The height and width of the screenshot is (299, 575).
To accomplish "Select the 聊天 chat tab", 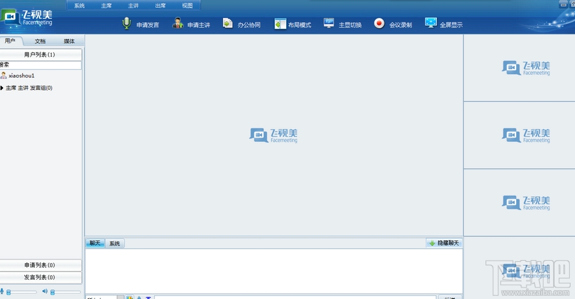I will (x=95, y=243).
